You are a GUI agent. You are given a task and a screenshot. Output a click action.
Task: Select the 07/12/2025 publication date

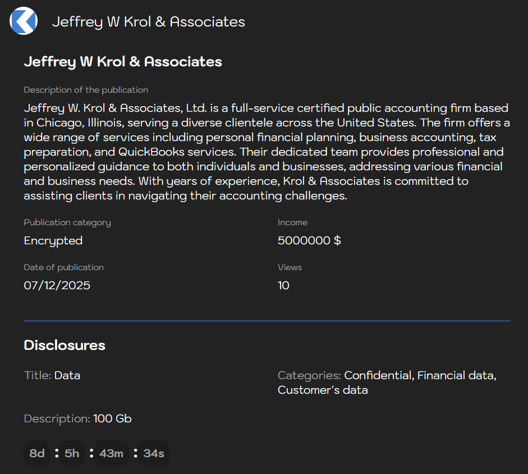click(57, 285)
